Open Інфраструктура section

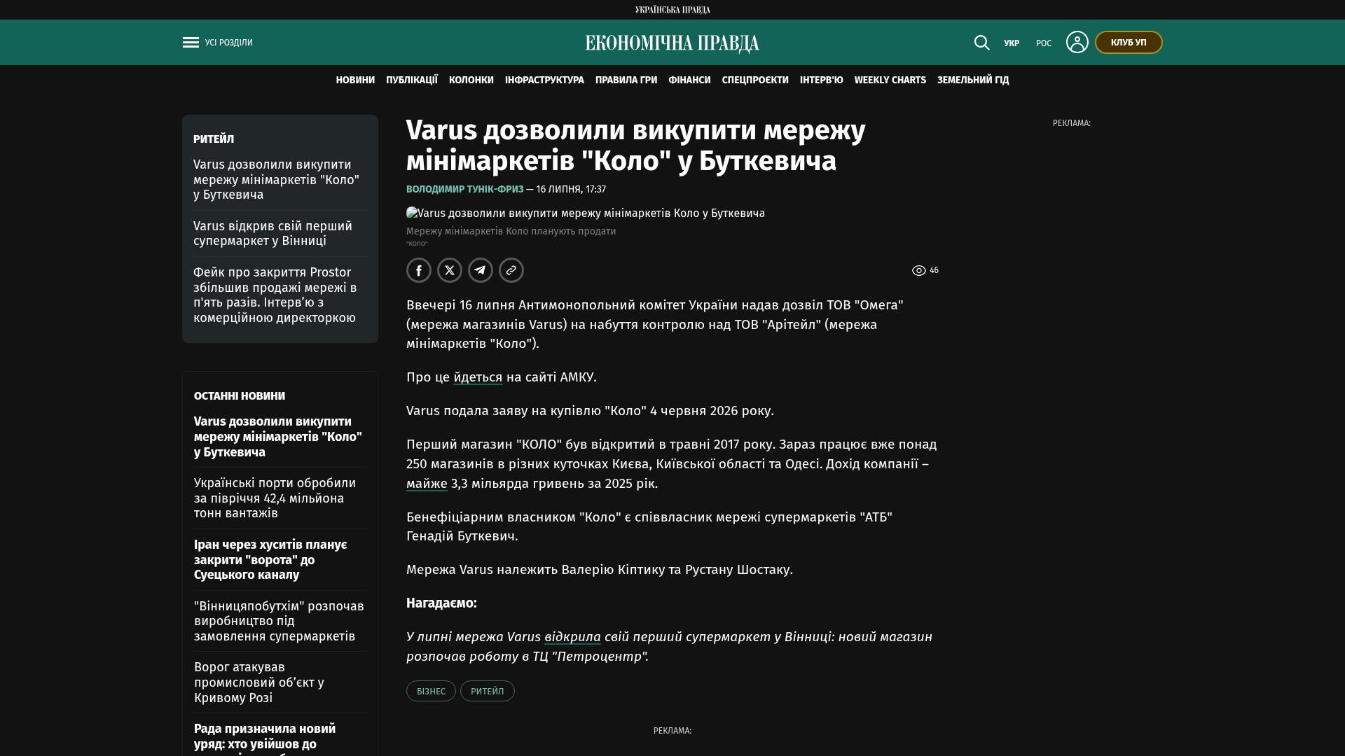tap(544, 80)
